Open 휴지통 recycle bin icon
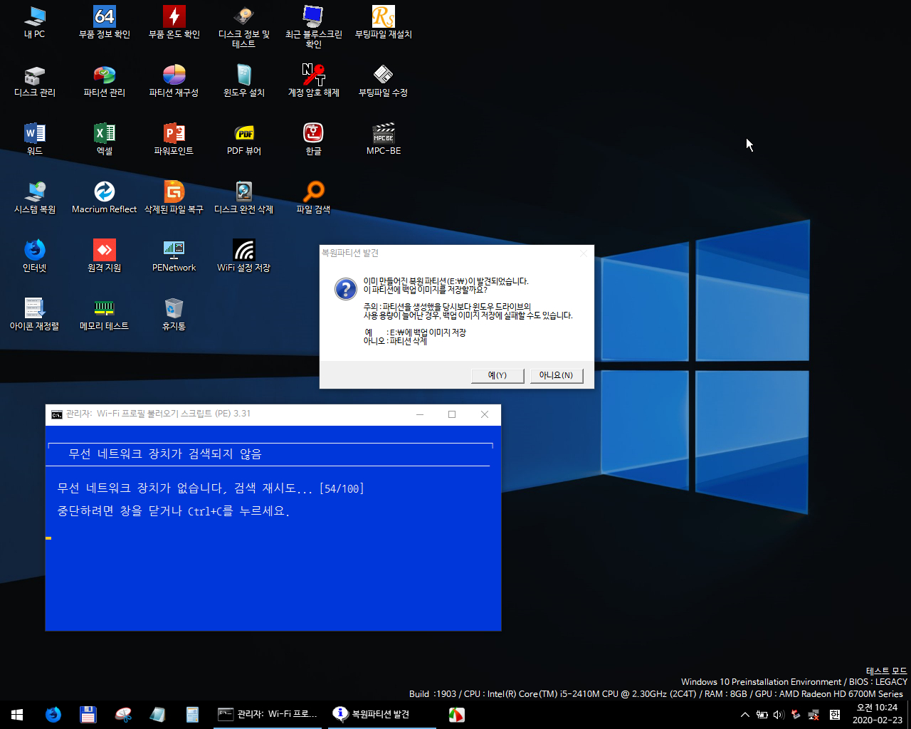 coord(174,314)
